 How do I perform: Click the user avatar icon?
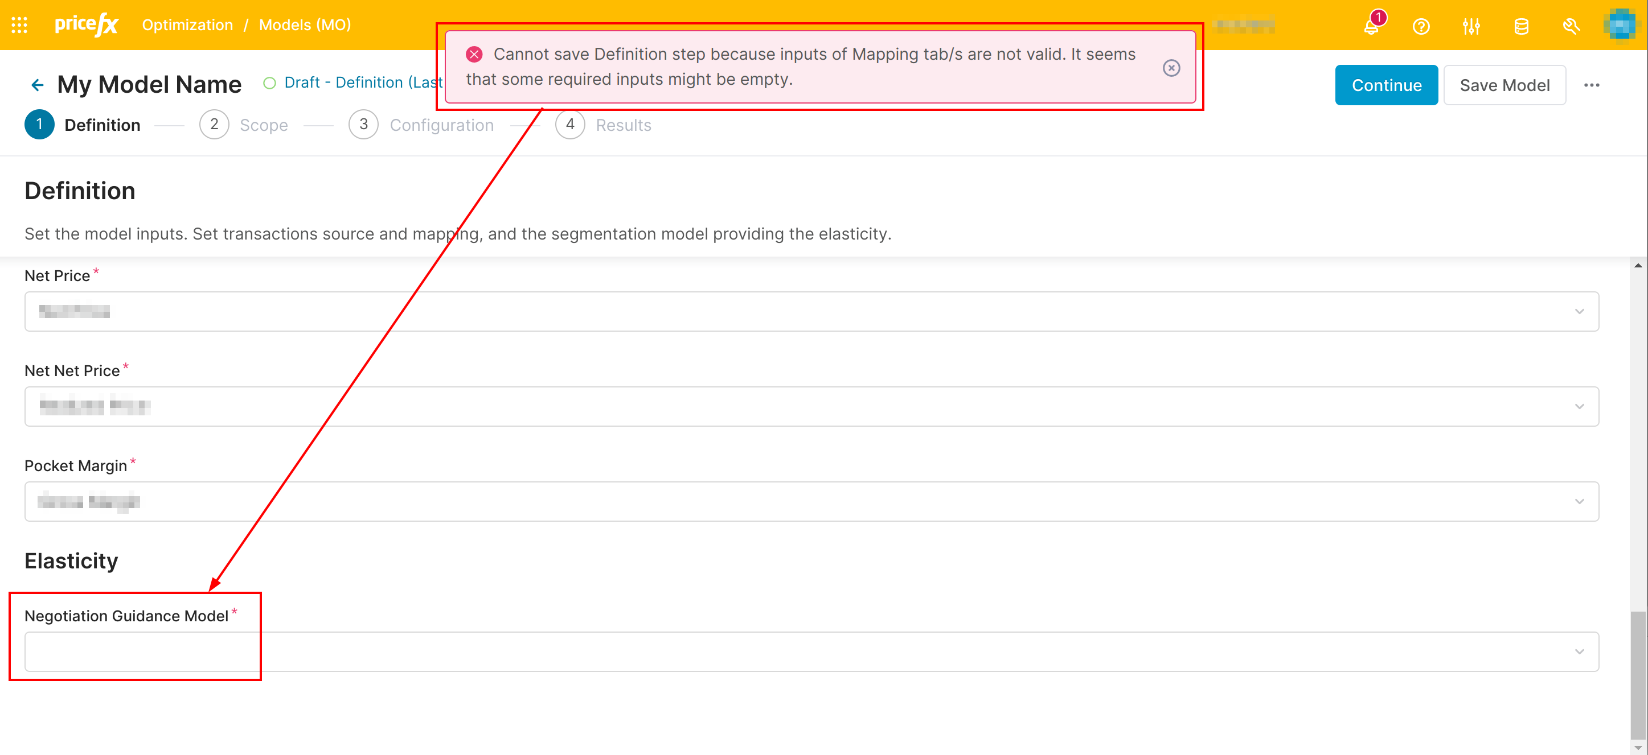(x=1621, y=25)
